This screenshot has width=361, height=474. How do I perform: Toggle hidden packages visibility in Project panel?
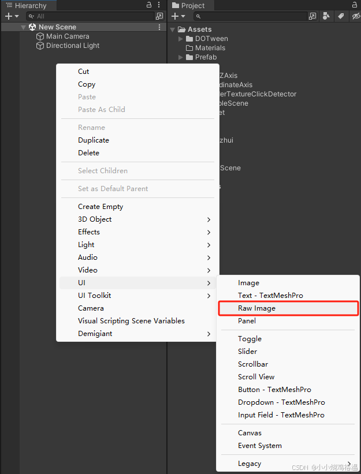point(355,16)
